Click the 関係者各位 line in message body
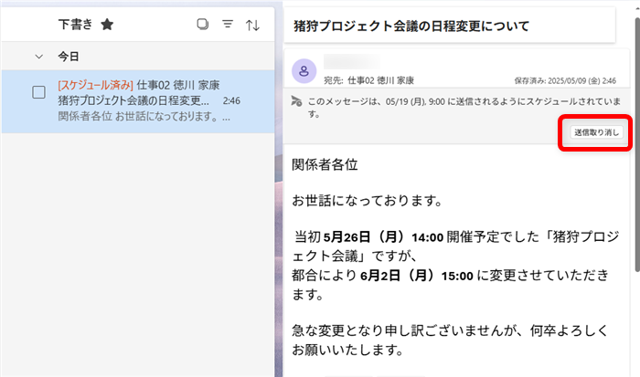Viewport: 640px width, 377px height. pyautogui.click(x=325, y=165)
